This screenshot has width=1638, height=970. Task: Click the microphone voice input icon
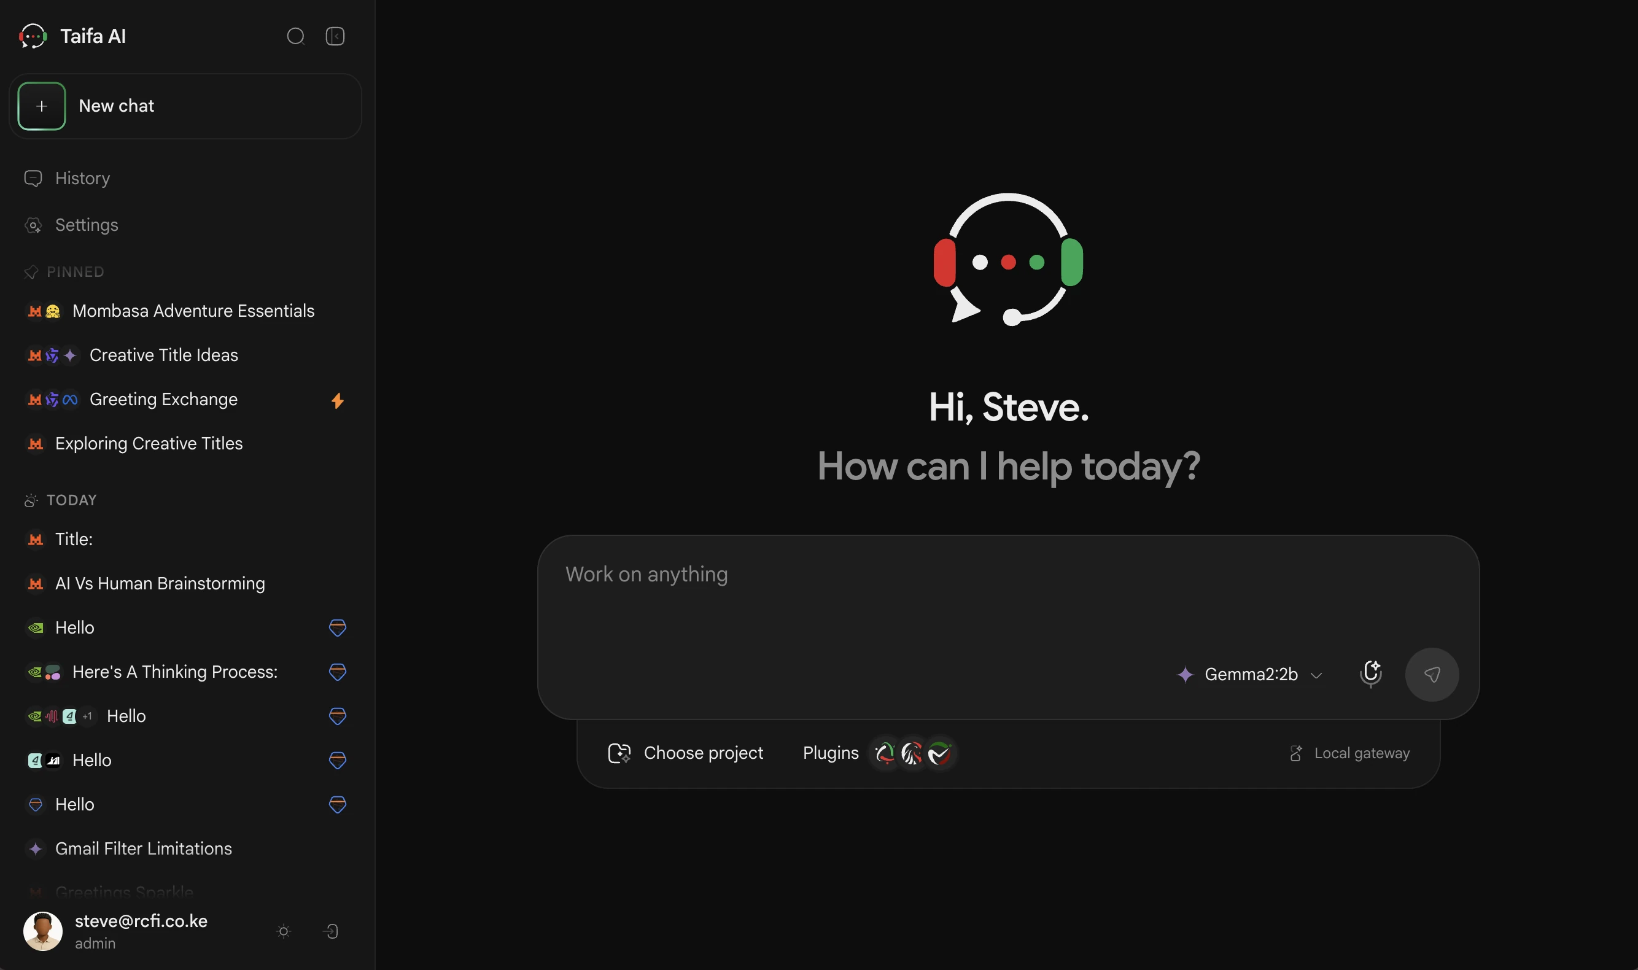click(1371, 674)
